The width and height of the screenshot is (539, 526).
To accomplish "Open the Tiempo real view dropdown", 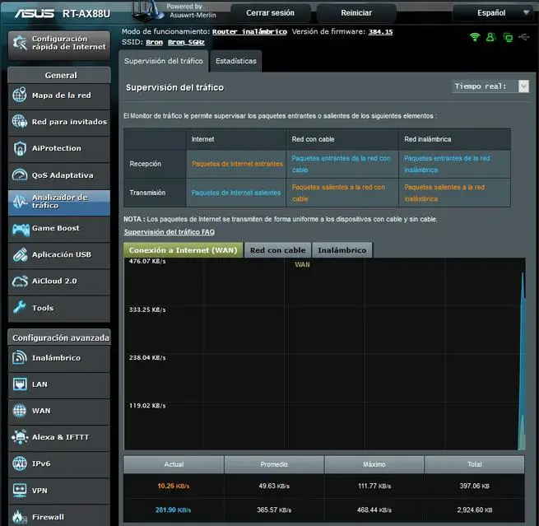I will tap(490, 86).
